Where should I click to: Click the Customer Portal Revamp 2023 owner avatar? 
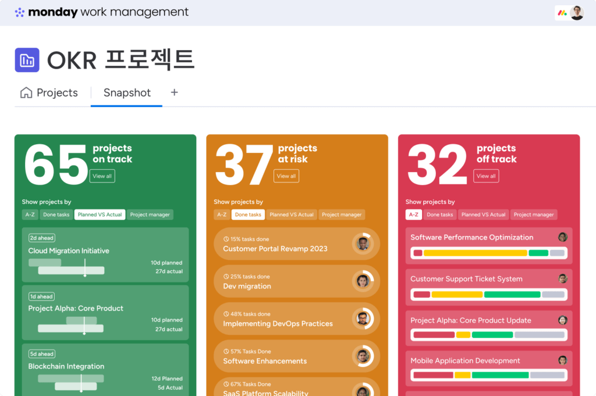pyautogui.click(x=363, y=244)
